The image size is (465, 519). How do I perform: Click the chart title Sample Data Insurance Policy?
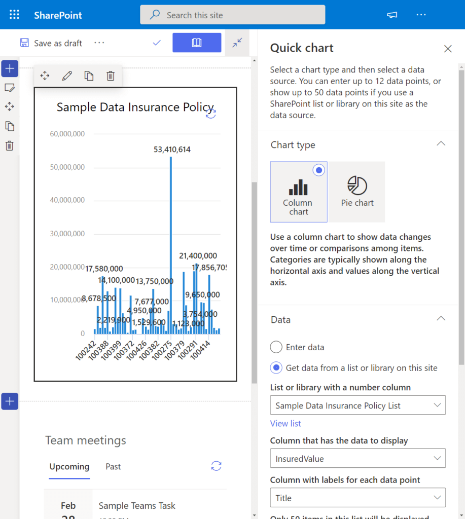click(x=135, y=107)
